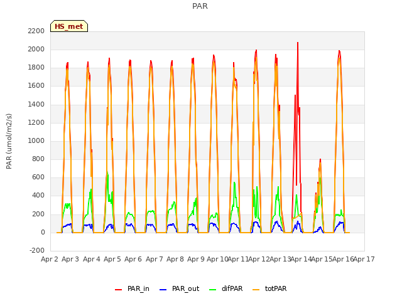Click the Apr 17 x-axis label
402x301 pixels.
click(x=364, y=259)
